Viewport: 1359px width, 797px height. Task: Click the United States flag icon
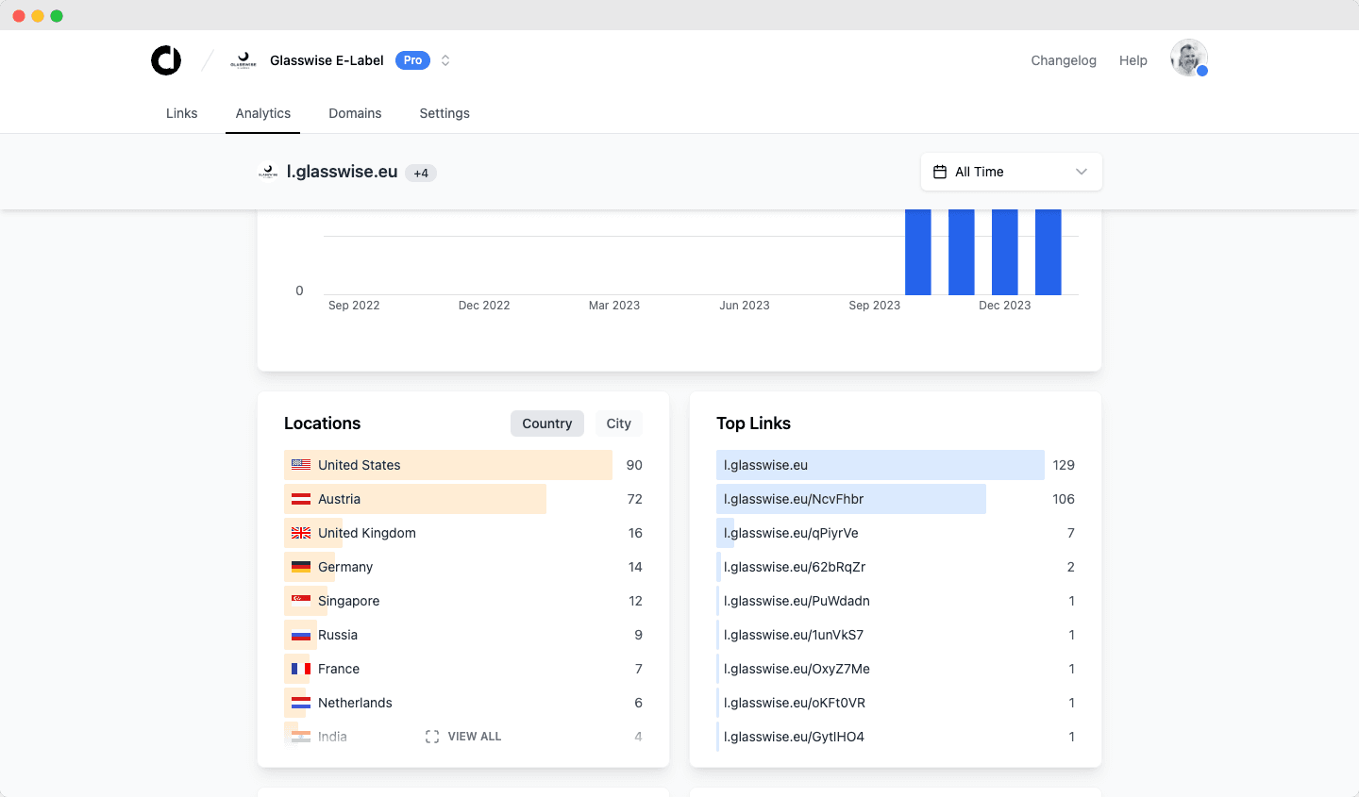[300, 464]
